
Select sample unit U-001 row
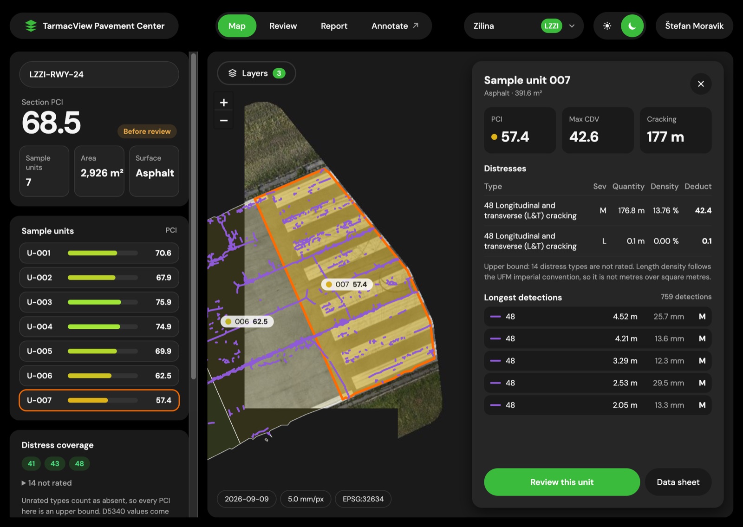[x=99, y=253]
